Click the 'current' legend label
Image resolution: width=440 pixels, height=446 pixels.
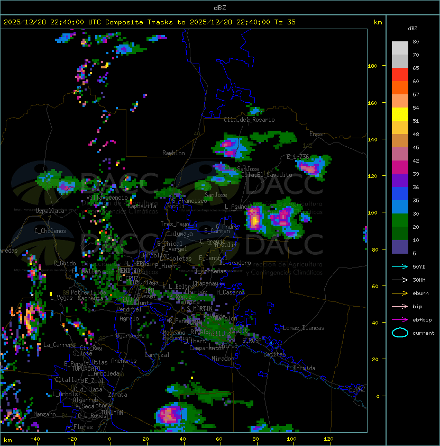424,333
